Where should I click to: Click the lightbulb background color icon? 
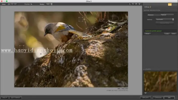[139, 4]
